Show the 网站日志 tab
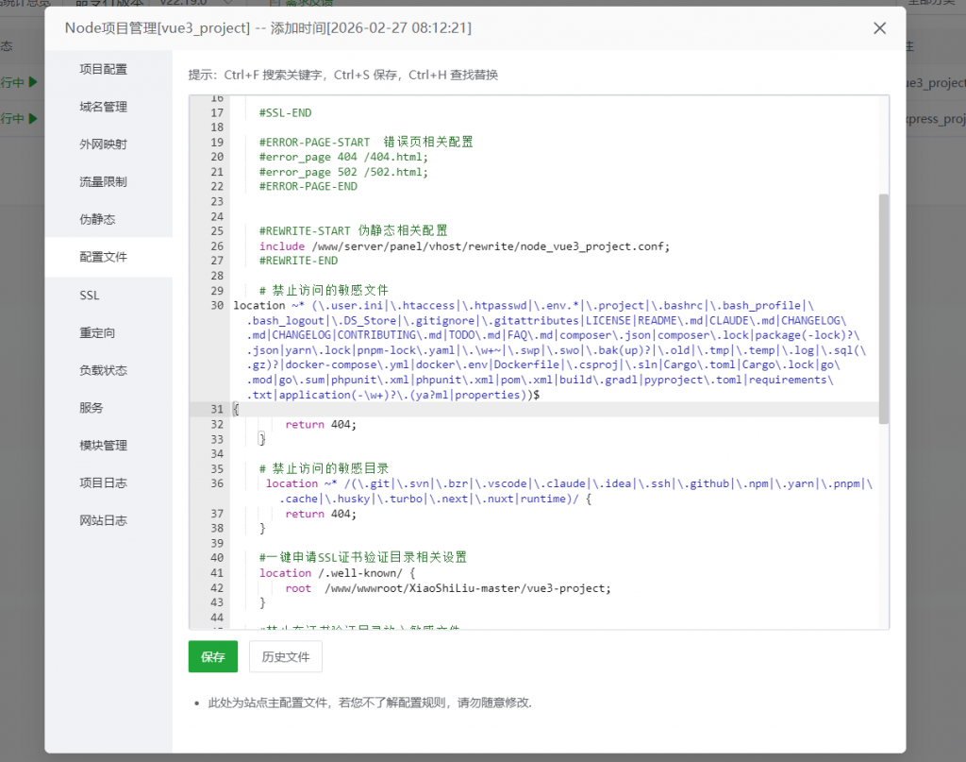Viewport: 966px width, 762px height. tap(103, 520)
